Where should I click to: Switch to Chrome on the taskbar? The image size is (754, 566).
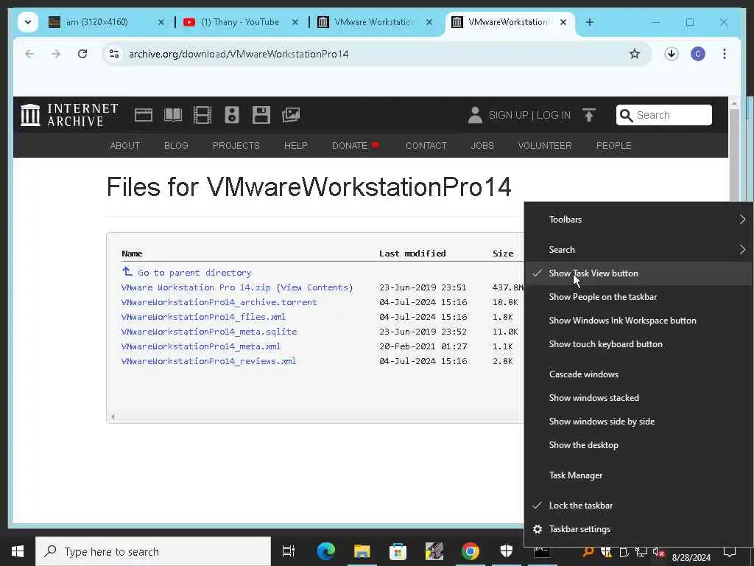[471, 551]
